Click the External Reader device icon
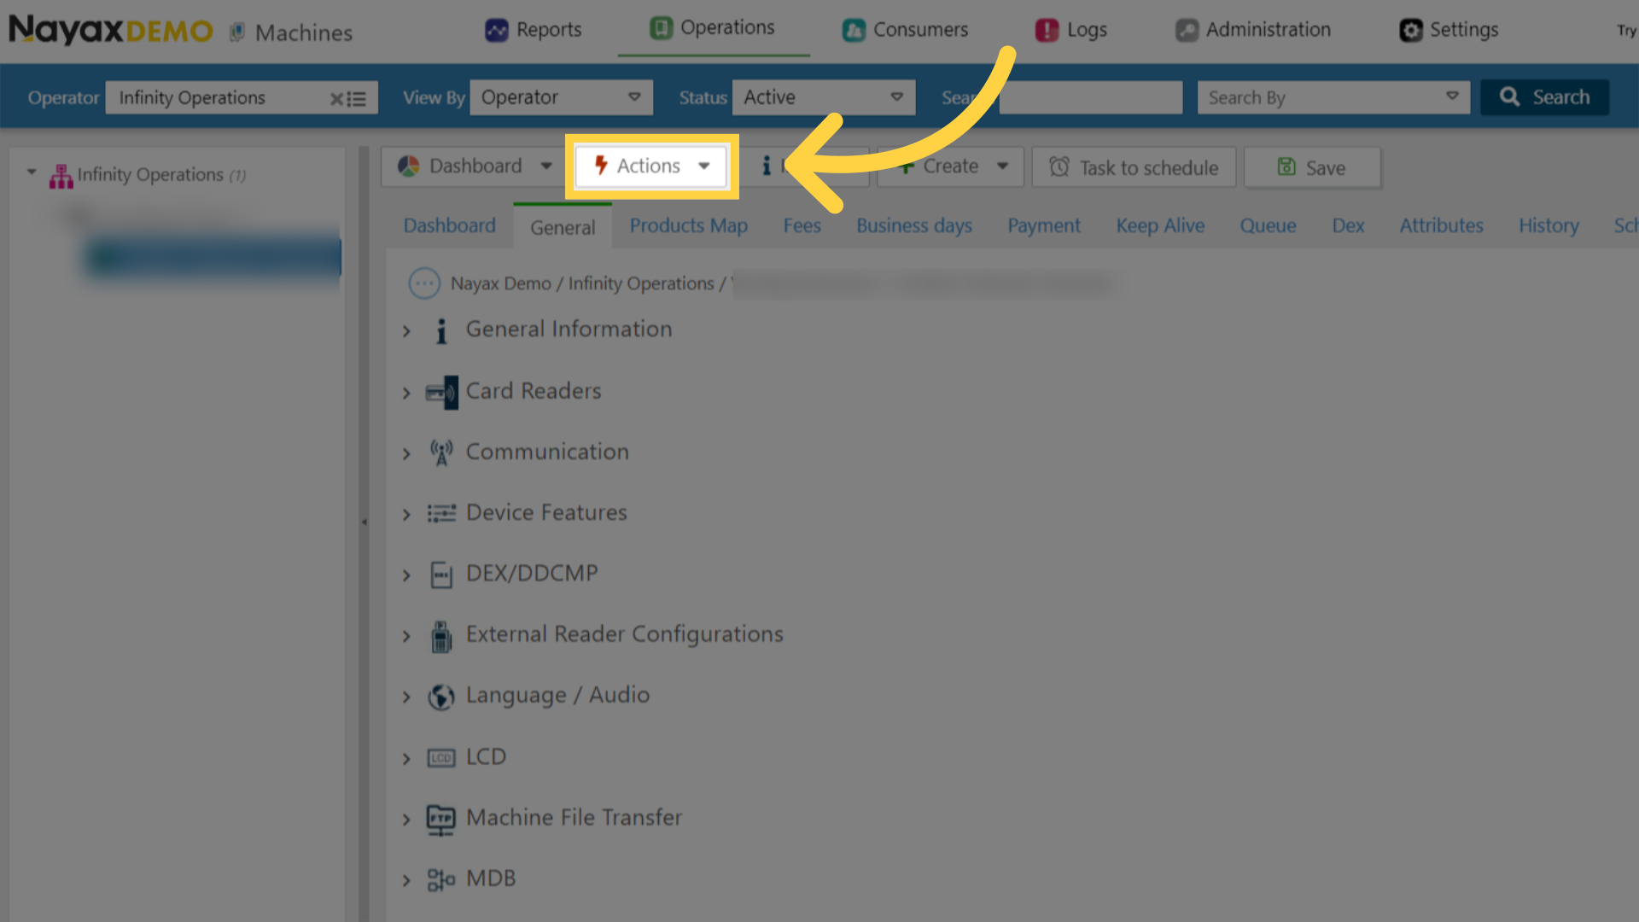 coord(441,637)
